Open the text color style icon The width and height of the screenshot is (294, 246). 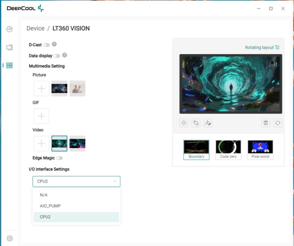point(208,123)
